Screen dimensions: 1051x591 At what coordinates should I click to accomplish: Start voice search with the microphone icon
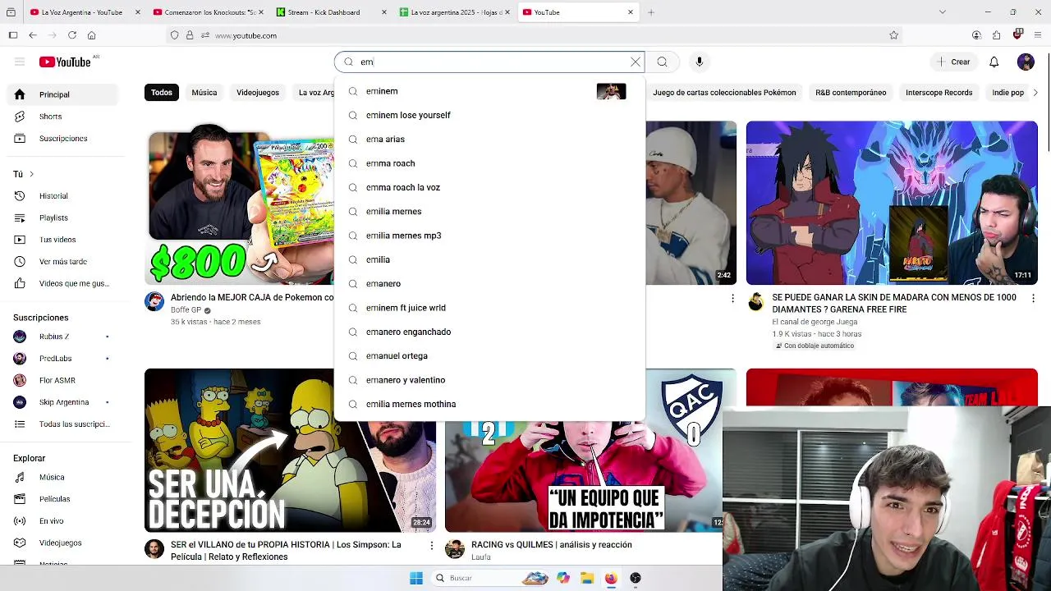[700, 62]
